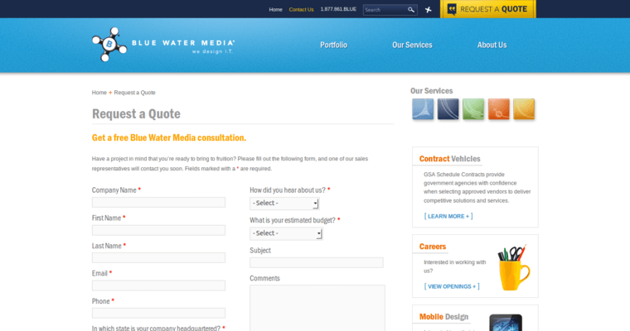Open the light blue service tile
Image resolution: width=630 pixels, height=331 pixels.
coord(423,109)
